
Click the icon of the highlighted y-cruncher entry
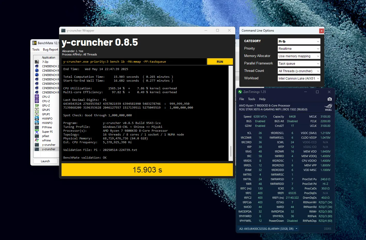(37, 149)
